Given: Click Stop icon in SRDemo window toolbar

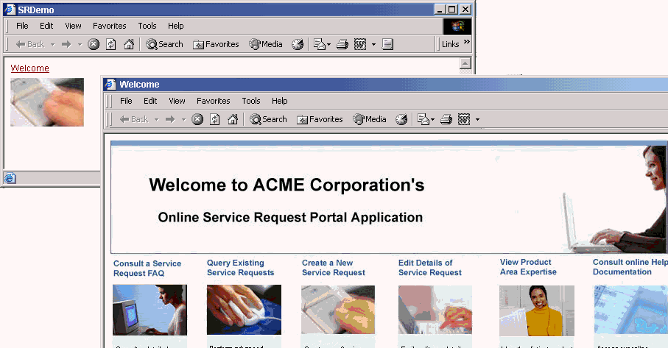Looking at the screenshot, I should 94,44.
